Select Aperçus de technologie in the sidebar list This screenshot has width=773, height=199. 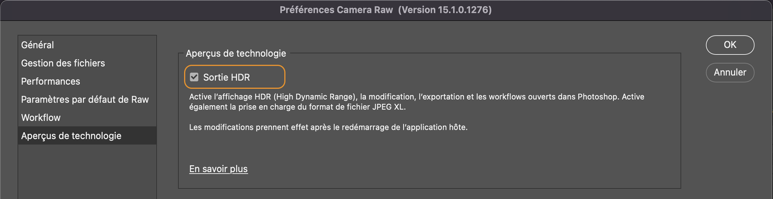click(71, 136)
